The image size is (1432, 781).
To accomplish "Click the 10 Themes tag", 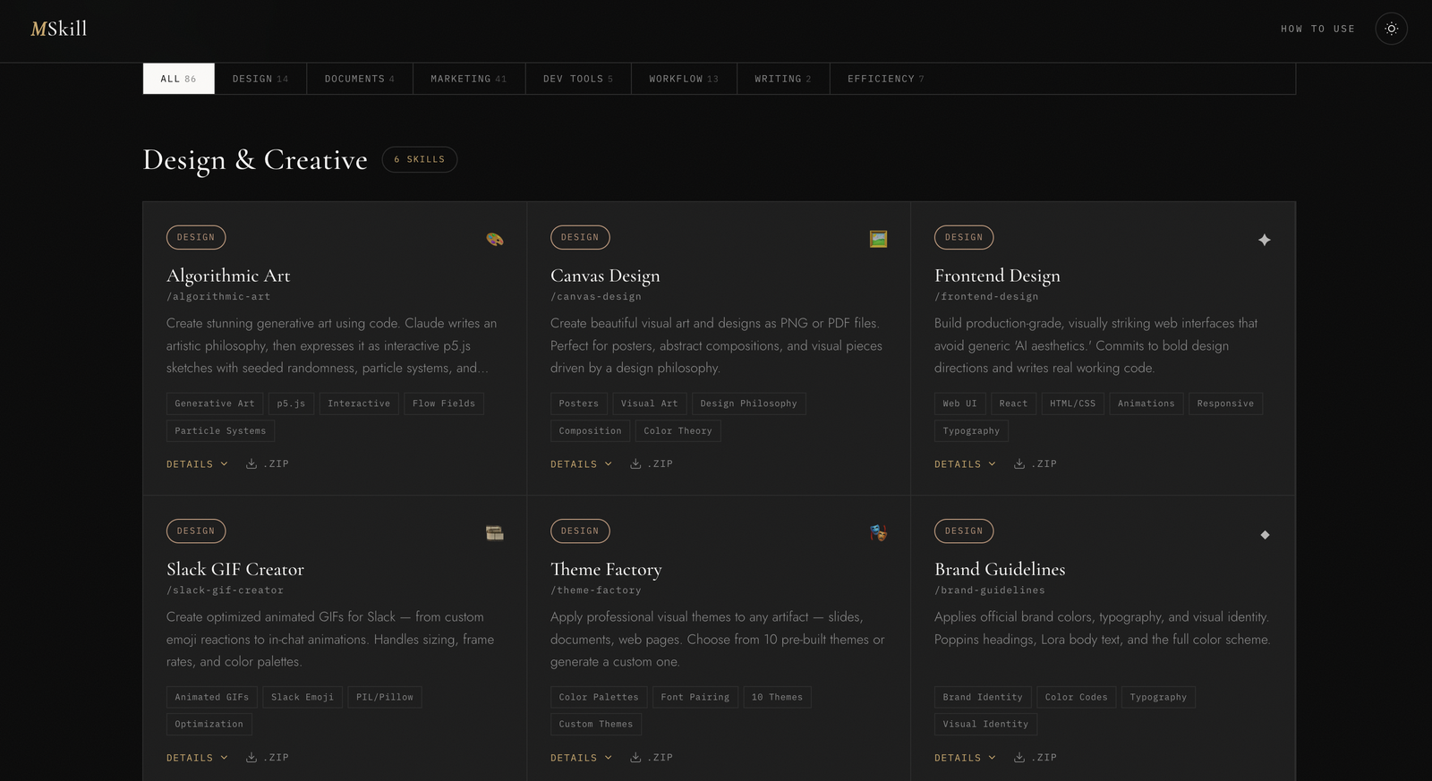I will 777,697.
